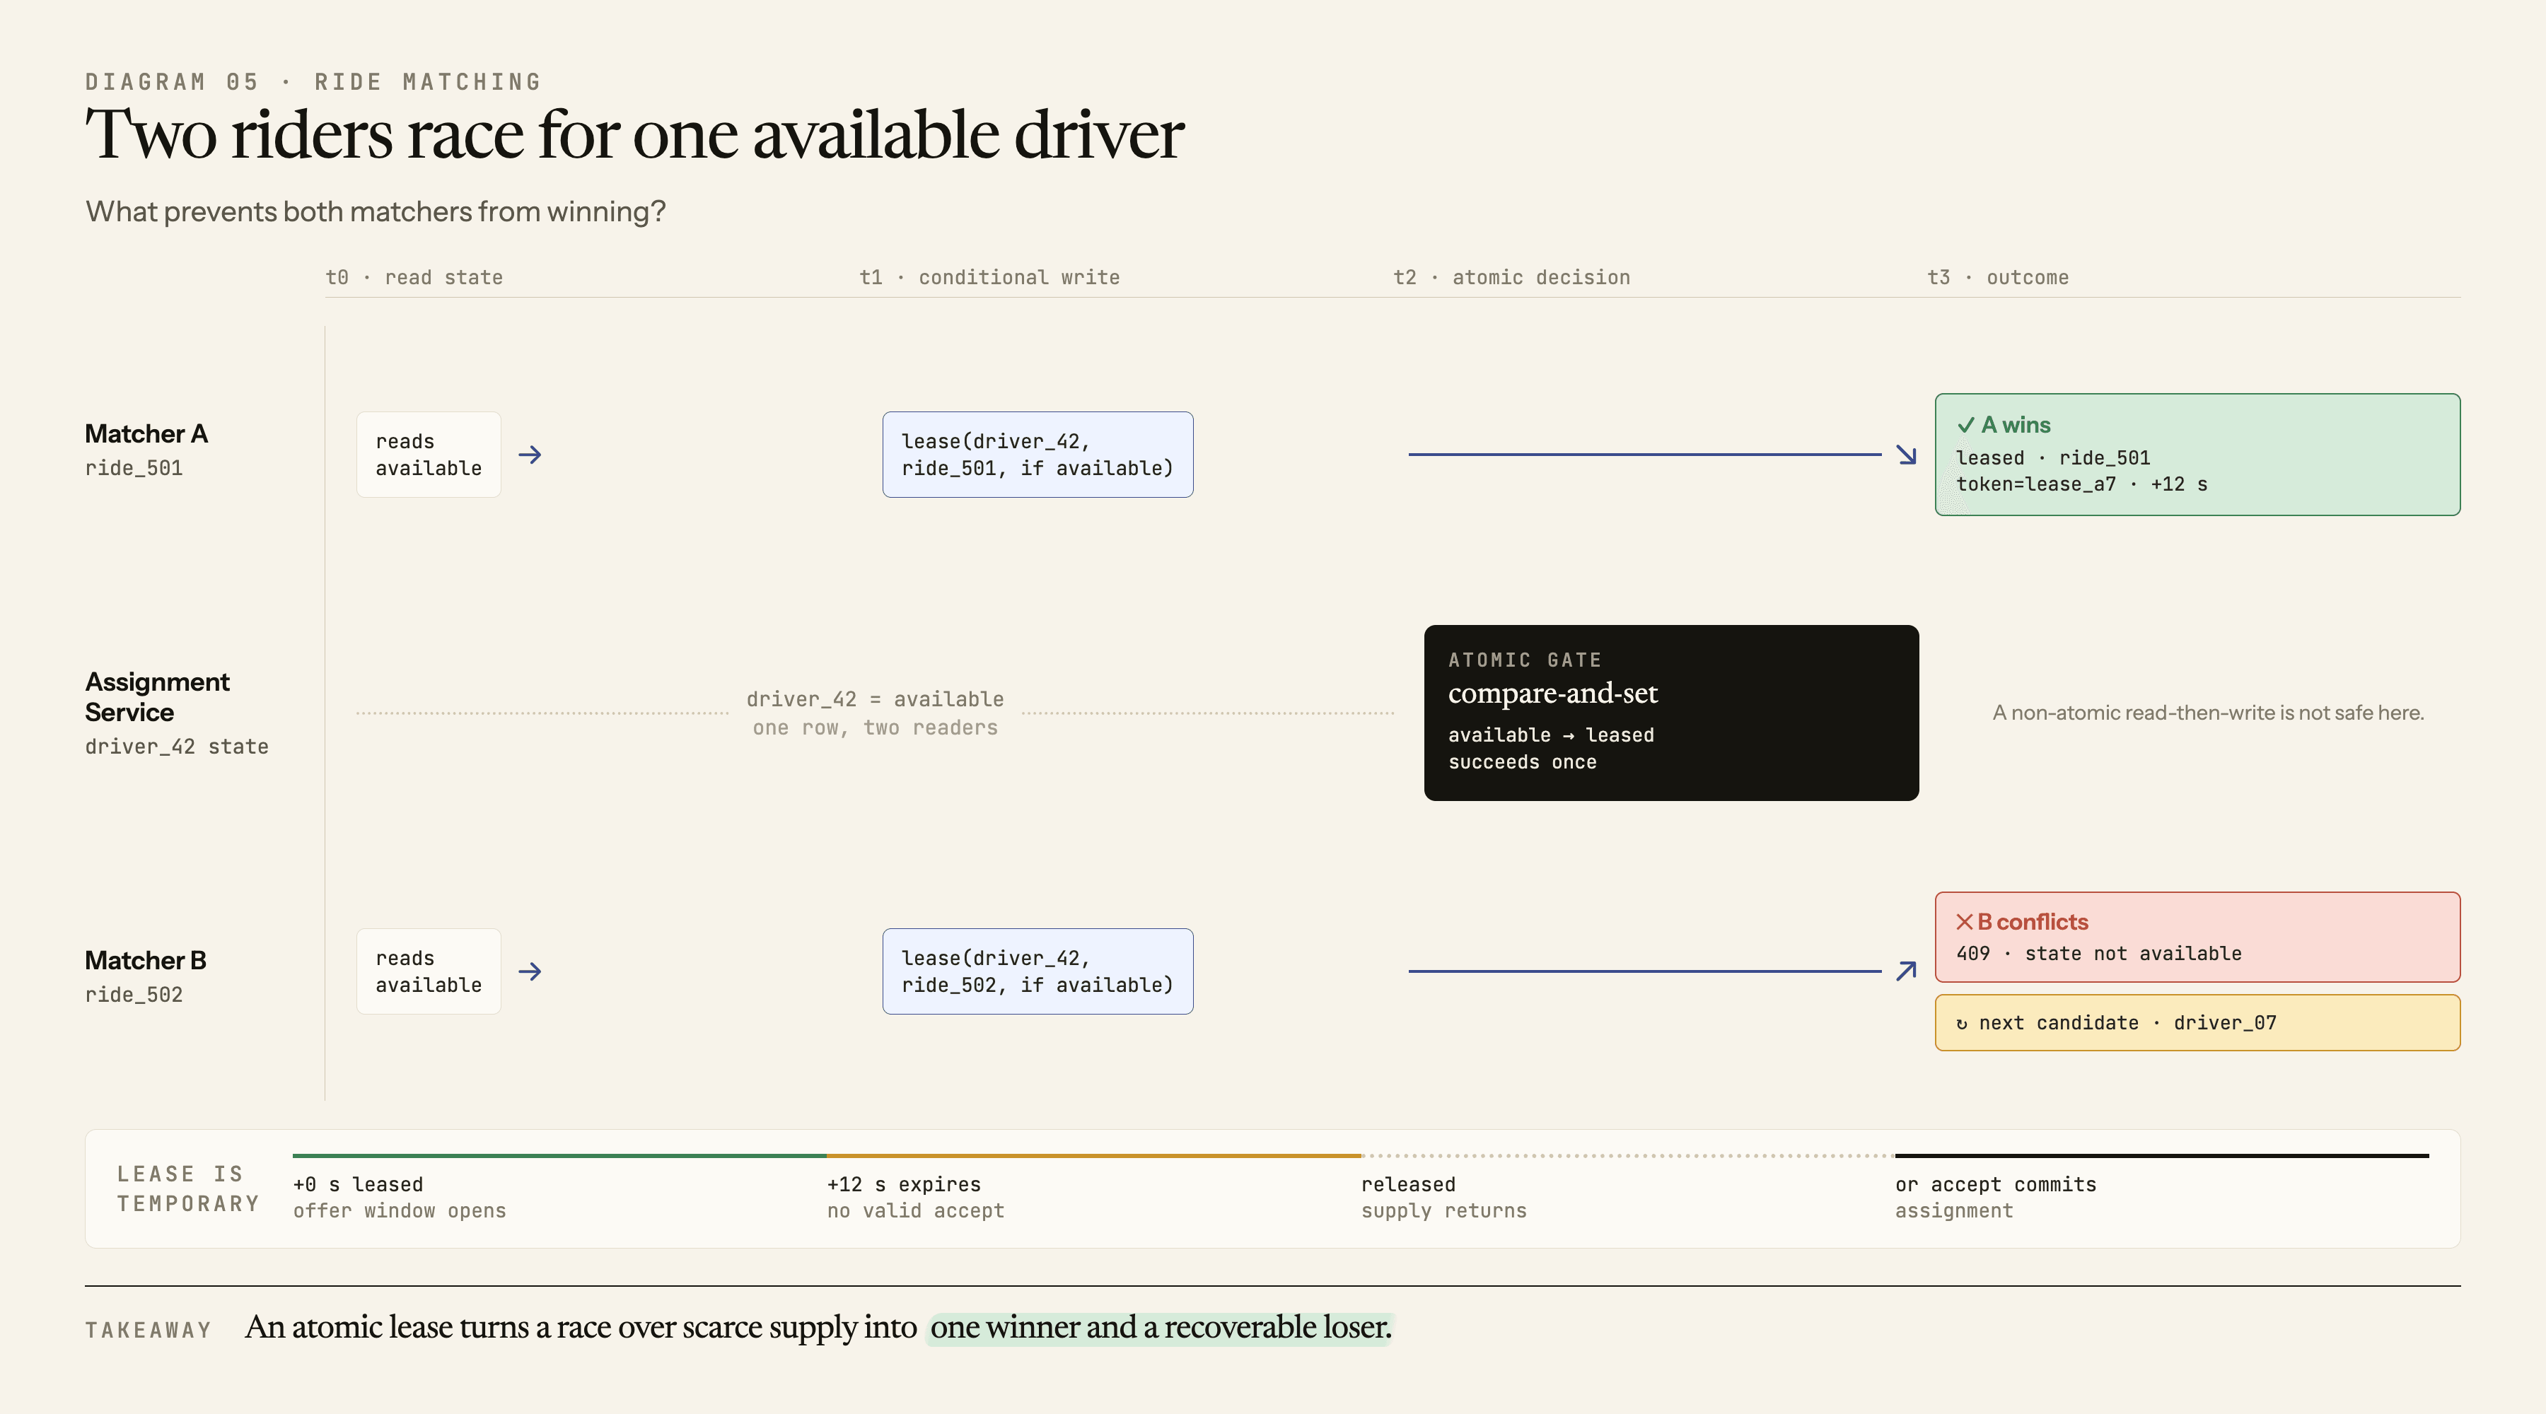Click the title 'Two riders race for one available driver'
2546x1414 pixels.
click(634, 134)
